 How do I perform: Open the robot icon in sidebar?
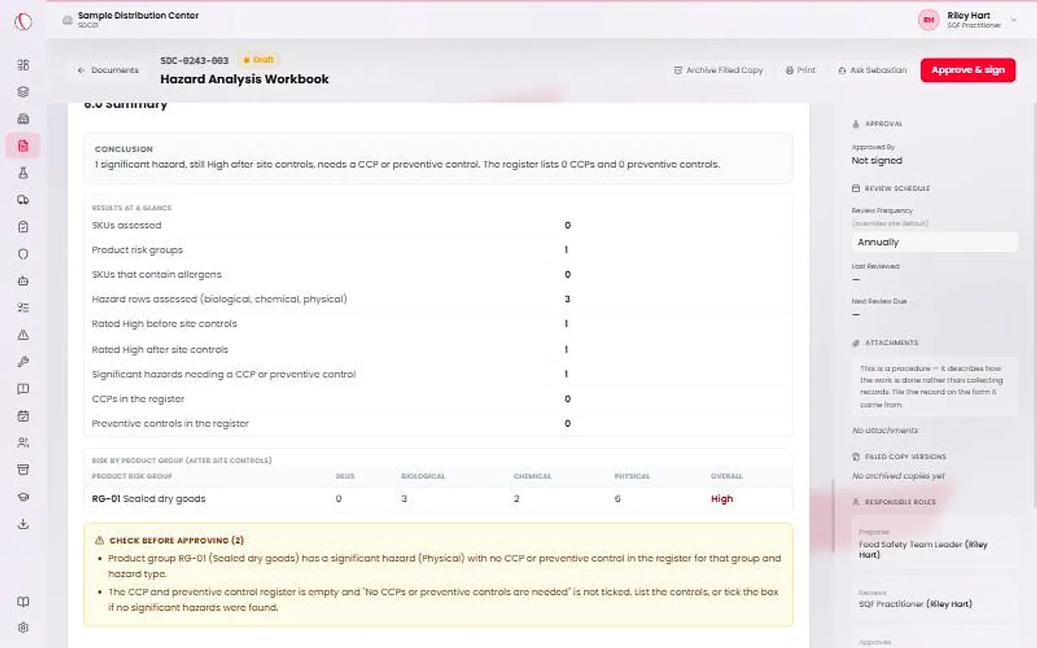tap(23, 281)
